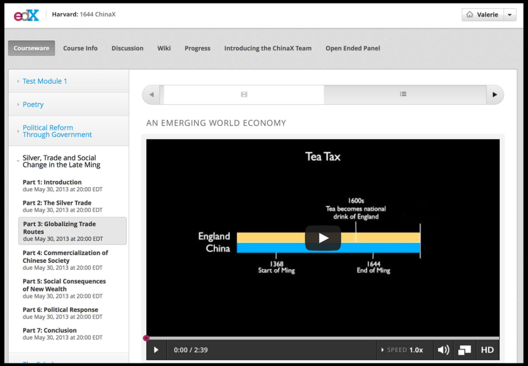Viewport: 528px width, 366px height.
Task: Go to next unit with right arrow
Action: (495, 95)
